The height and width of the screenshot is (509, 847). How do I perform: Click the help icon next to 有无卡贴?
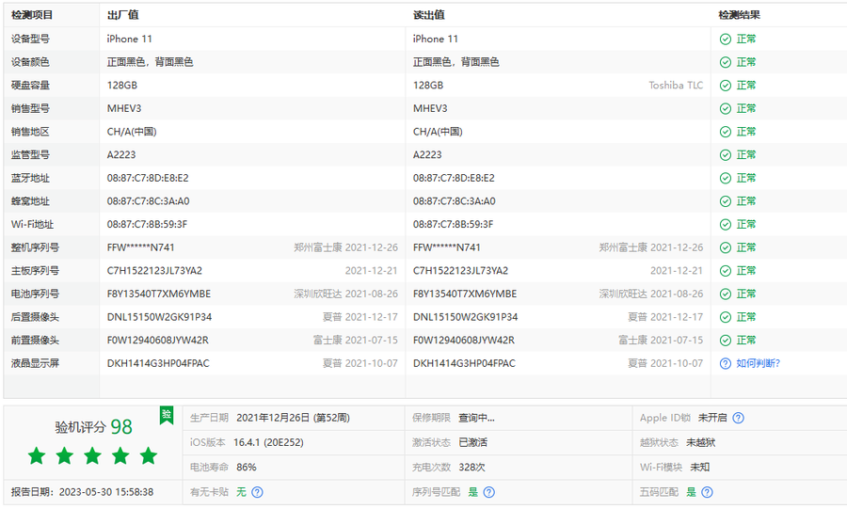point(257,491)
